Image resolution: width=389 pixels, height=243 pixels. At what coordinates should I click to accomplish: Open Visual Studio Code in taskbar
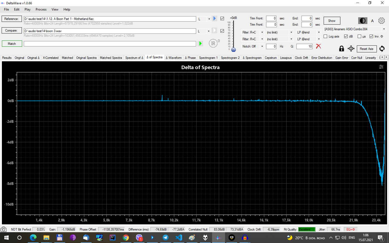tap(179, 238)
